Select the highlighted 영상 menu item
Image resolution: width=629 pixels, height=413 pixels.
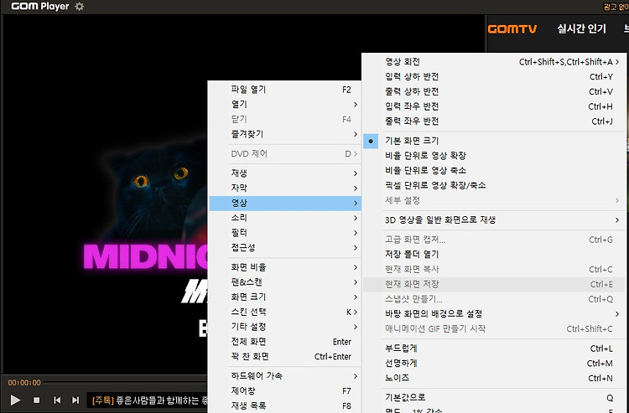(285, 203)
